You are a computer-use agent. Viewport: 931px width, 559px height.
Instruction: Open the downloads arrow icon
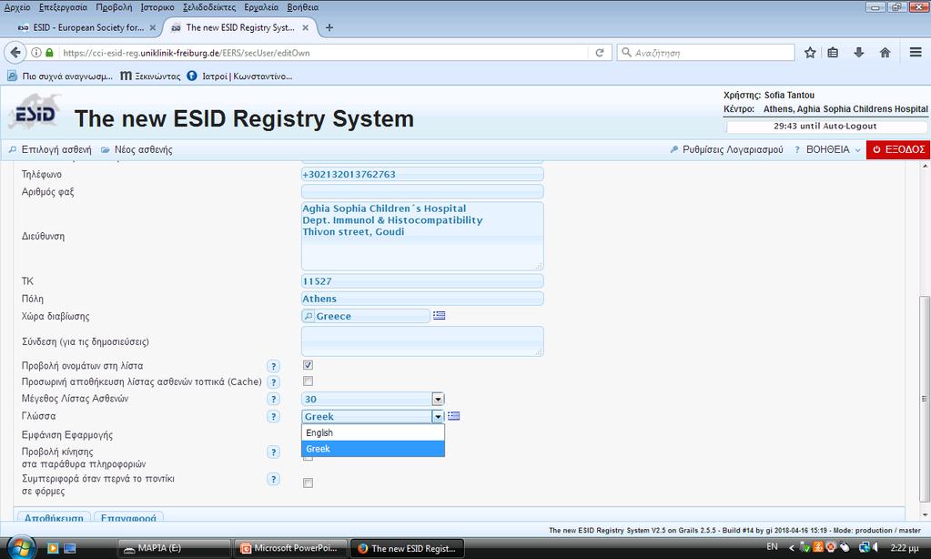coord(858,52)
